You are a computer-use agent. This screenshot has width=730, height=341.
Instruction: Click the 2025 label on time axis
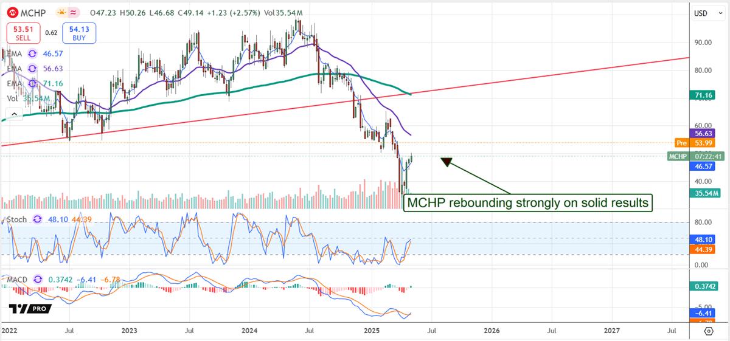[371, 331]
